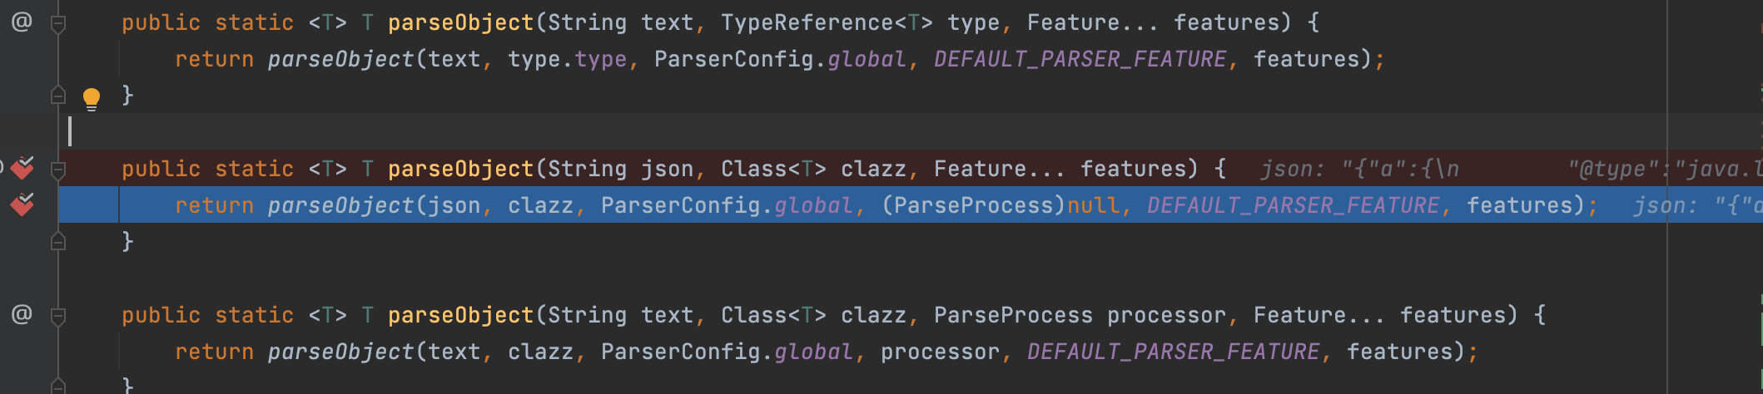Collapse the parseObject(String json, Class clazz) method
The width and height of the screenshot is (1763, 394).
[x=58, y=170]
